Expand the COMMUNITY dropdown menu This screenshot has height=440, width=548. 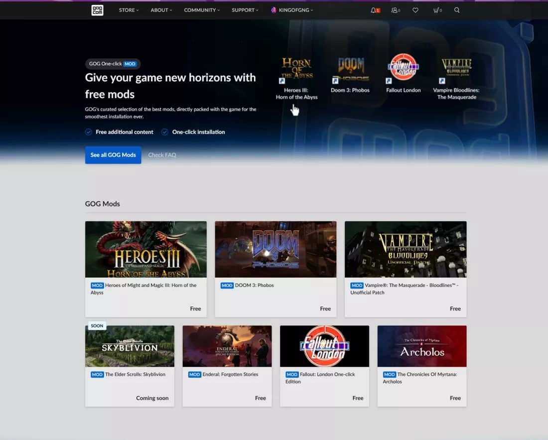pos(202,10)
